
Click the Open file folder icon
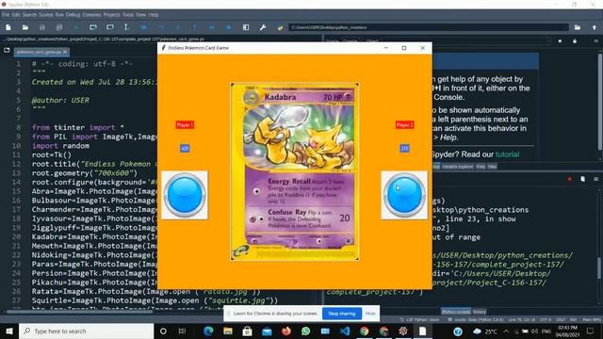pyautogui.click(x=25, y=27)
